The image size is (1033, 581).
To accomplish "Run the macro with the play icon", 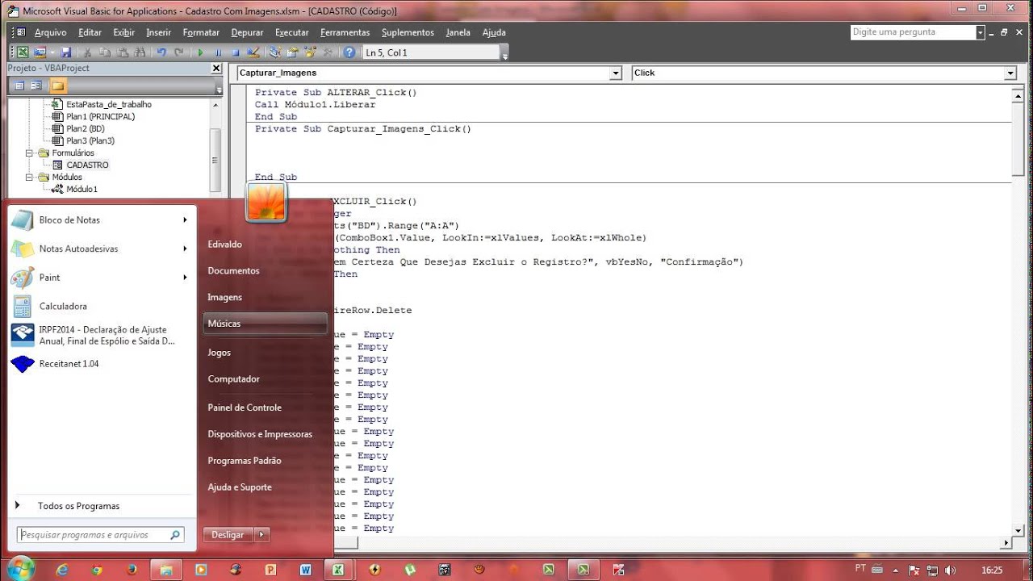I will coord(201,52).
